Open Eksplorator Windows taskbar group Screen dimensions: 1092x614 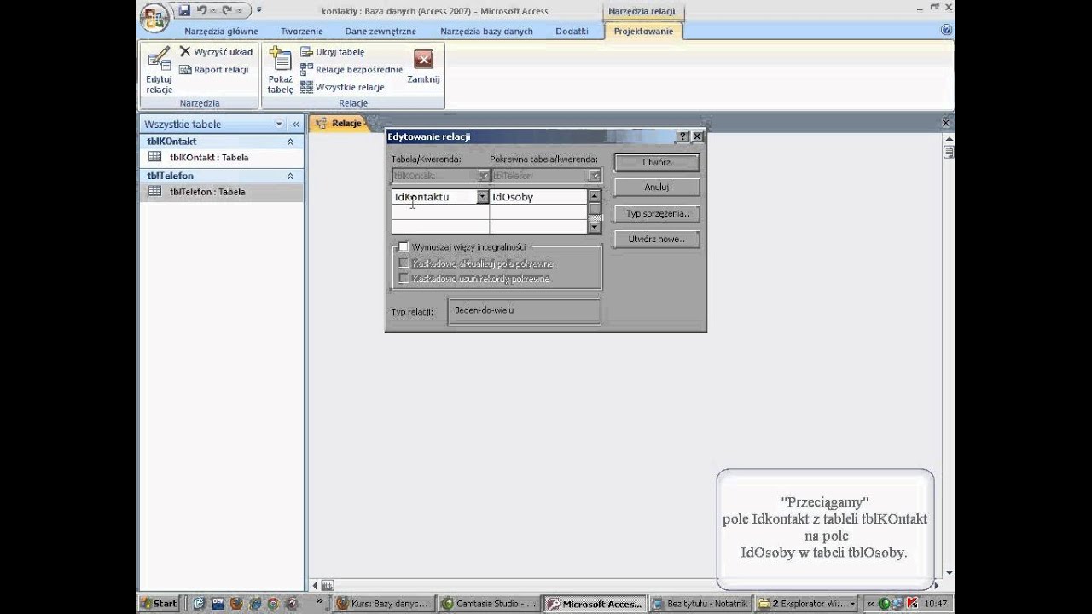[807, 604]
